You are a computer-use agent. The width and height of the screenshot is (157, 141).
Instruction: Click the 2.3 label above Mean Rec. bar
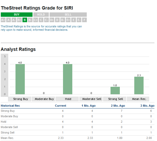139,75
